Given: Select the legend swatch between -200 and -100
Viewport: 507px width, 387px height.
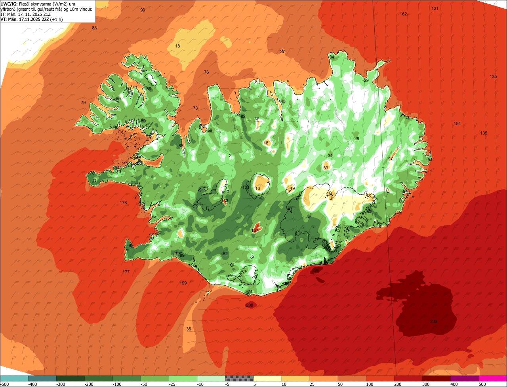Looking at the screenshot, I should point(99,378).
